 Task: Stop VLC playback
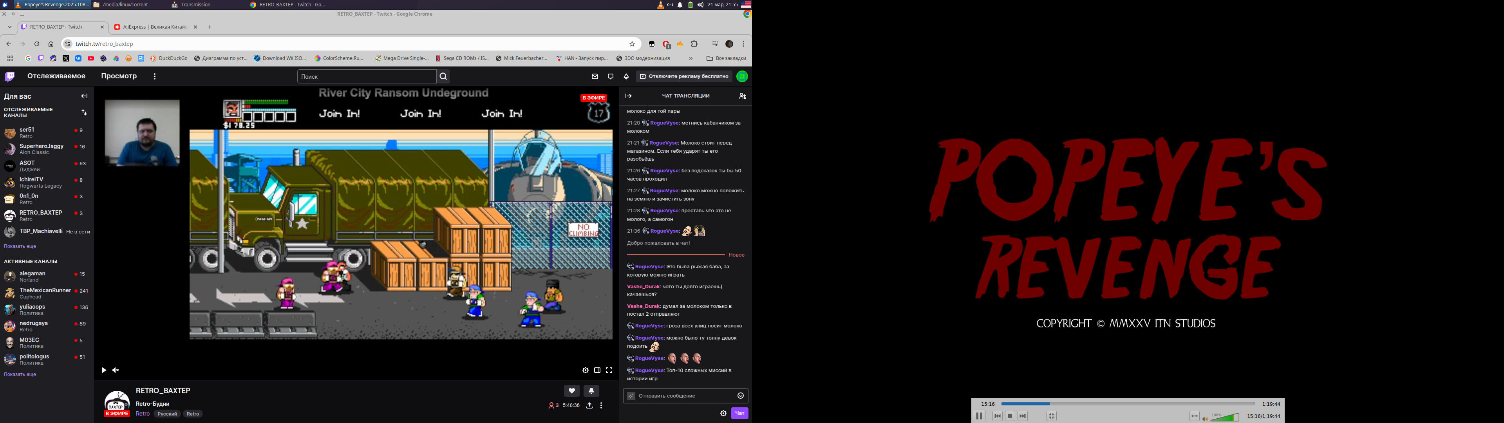(1010, 416)
